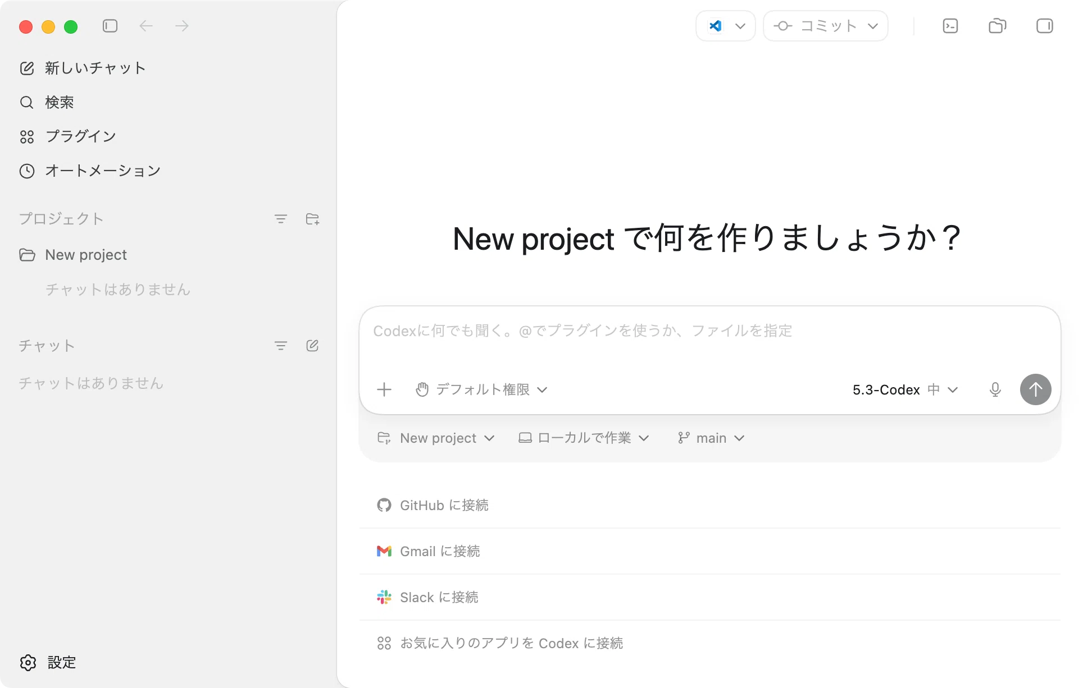
Task: Open the plugins page (プラグイン)
Action: pyautogui.click(x=68, y=136)
